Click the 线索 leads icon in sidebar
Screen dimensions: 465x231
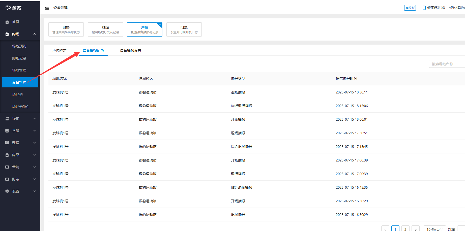[x=7, y=119]
